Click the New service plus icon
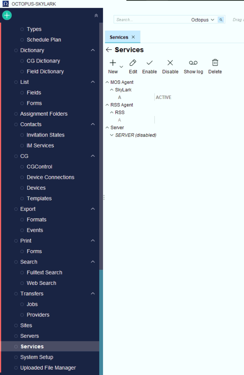244x375 pixels. coord(113,63)
